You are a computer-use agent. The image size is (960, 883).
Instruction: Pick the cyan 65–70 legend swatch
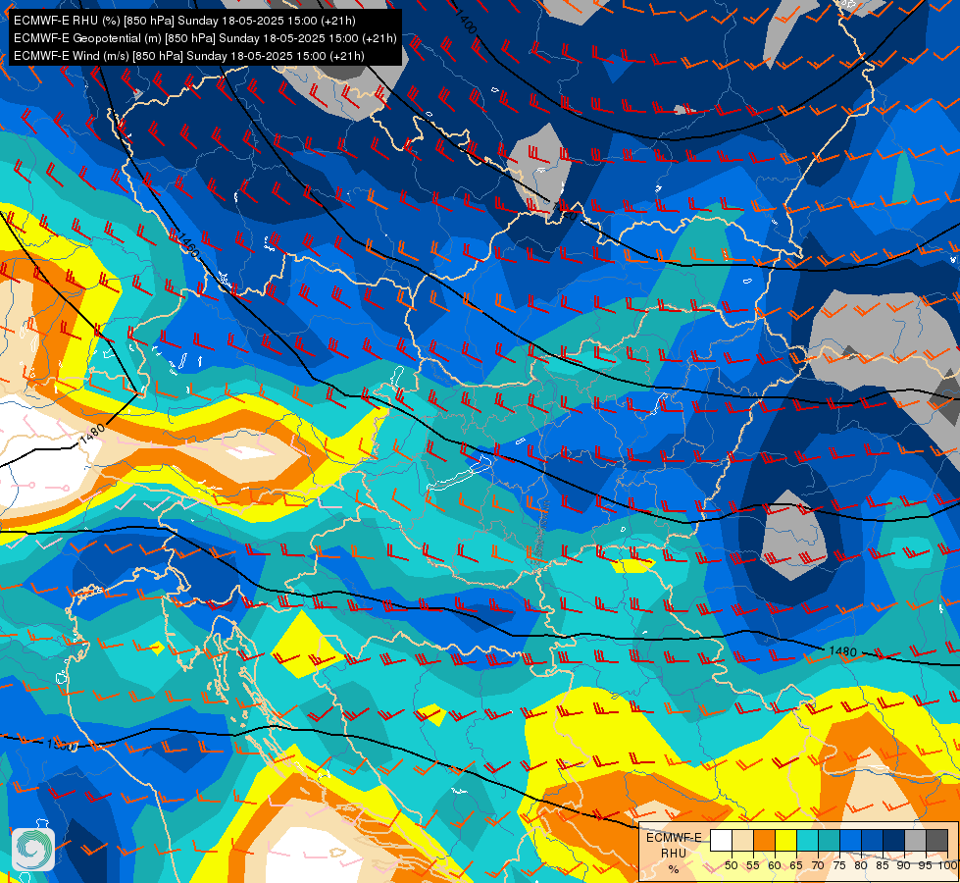[808, 840]
